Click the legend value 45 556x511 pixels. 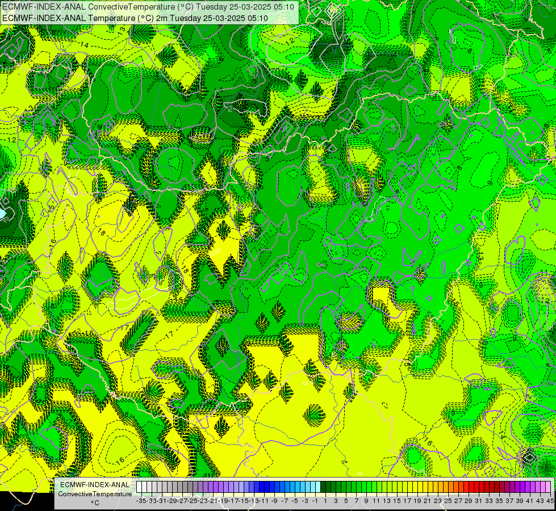(x=550, y=501)
